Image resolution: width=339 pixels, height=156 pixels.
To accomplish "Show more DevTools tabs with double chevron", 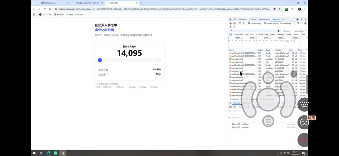I will pos(282,19).
